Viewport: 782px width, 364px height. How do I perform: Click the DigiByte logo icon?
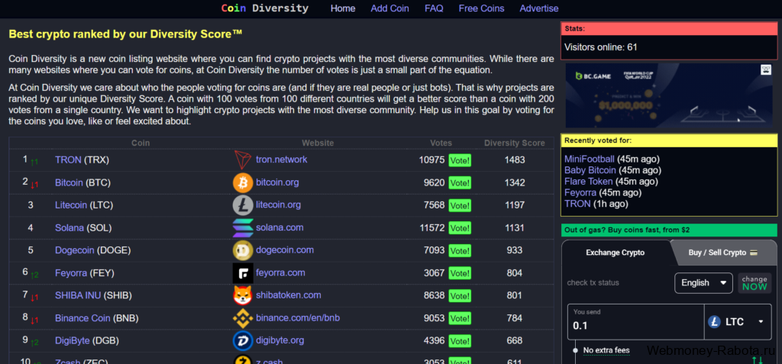pyautogui.click(x=243, y=341)
